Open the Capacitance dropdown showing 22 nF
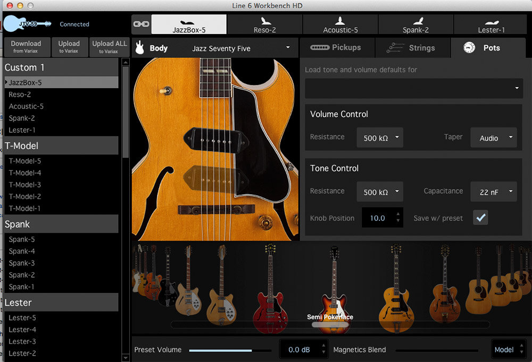This screenshot has width=532, height=362. 493,192
